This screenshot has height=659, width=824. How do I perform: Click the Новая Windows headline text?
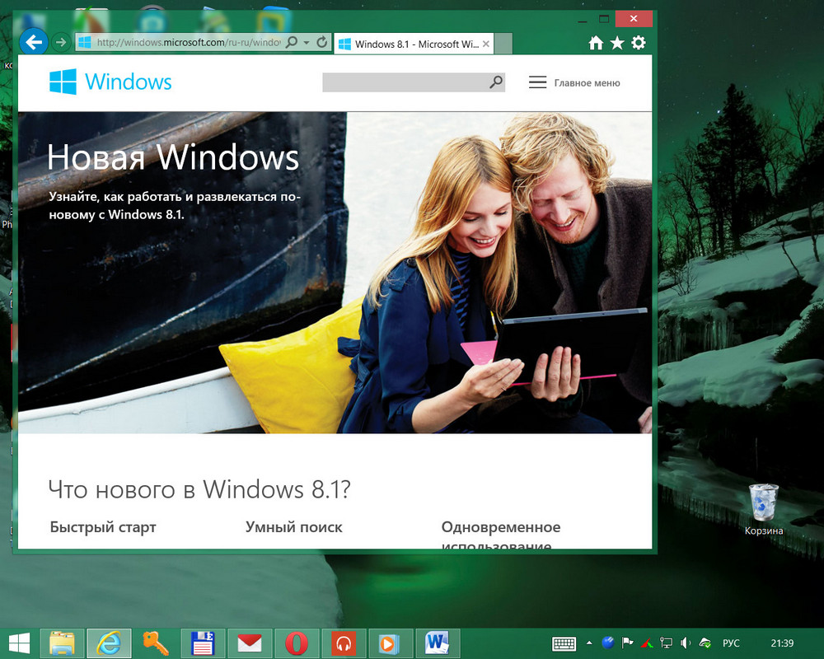[x=173, y=157]
